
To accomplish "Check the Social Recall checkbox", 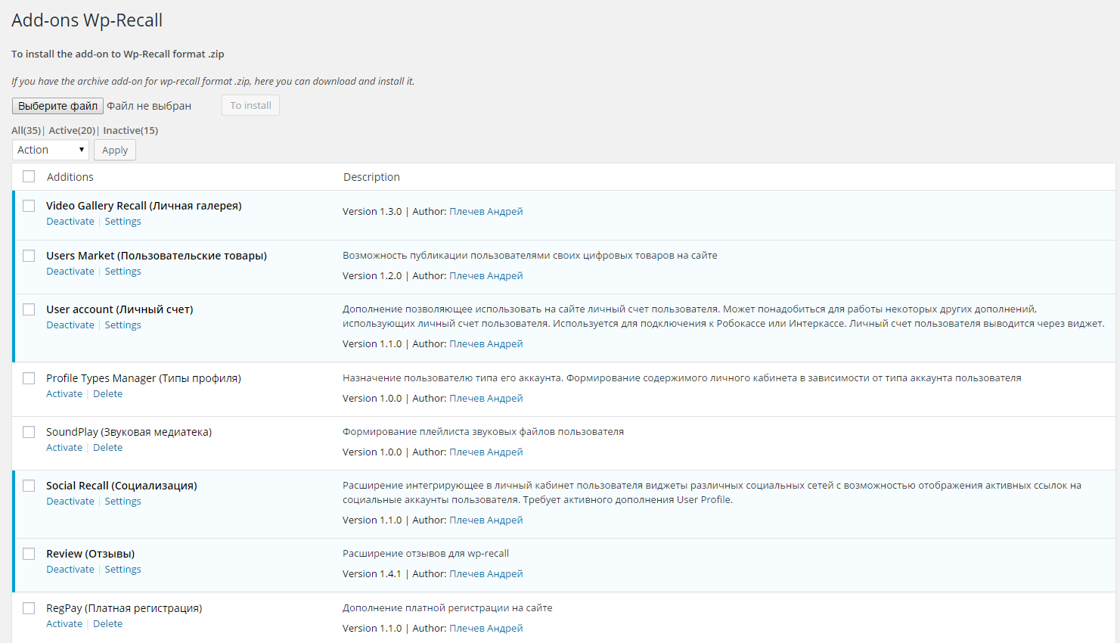I will [29, 486].
